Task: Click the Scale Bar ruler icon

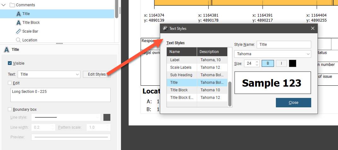Action: coord(18,31)
